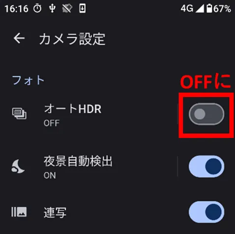This screenshot has width=235, height=234.
Task: Tap the USB icon in status bar
Action: pos(52,8)
